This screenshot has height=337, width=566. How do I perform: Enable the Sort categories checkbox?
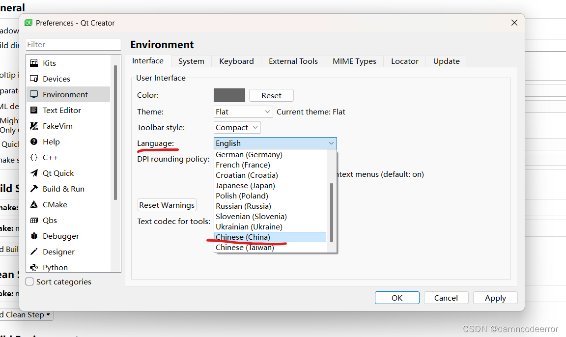pos(29,281)
